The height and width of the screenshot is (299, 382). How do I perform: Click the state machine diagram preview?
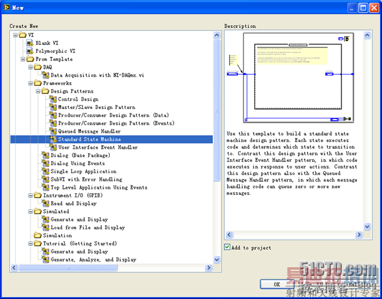point(290,77)
